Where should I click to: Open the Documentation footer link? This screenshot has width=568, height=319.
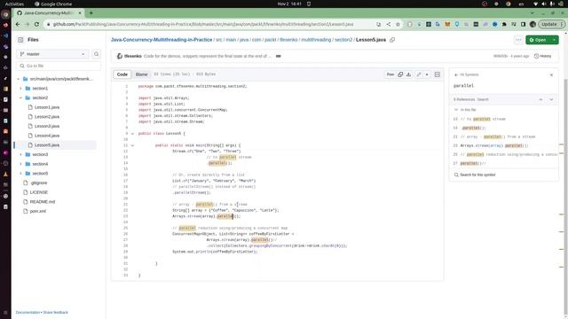(x=28, y=312)
